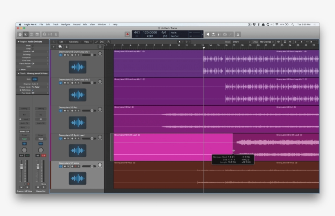Toggle input monitoring on Synth Lead track
Image resolution: width=335 pixels, height=216 pixels.
[78, 138]
